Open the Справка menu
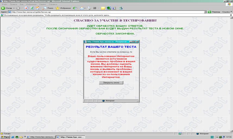233x139 pixels. point(53,4)
